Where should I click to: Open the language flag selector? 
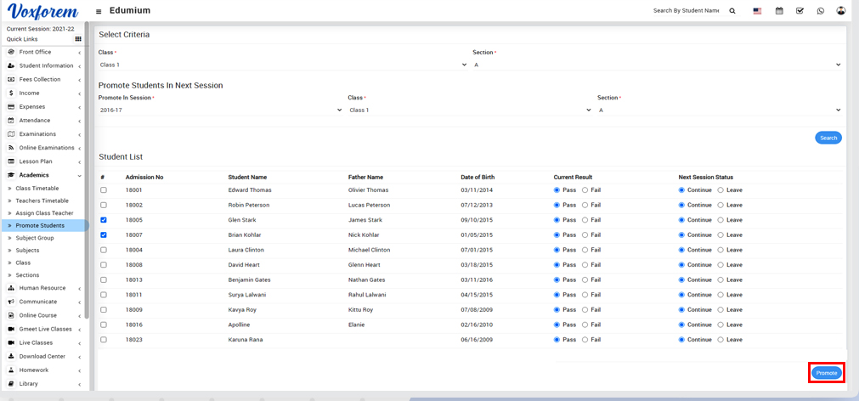click(757, 11)
